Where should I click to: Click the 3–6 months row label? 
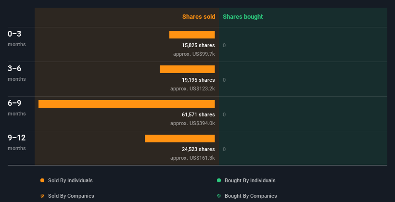17,73
